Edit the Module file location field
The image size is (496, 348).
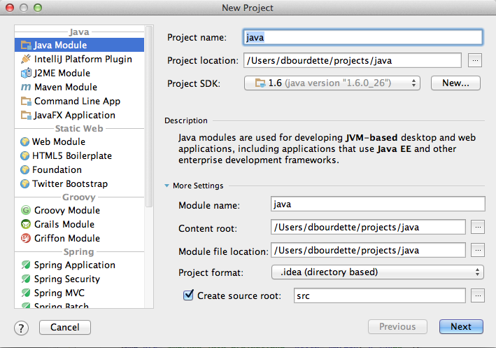click(368, 250)
